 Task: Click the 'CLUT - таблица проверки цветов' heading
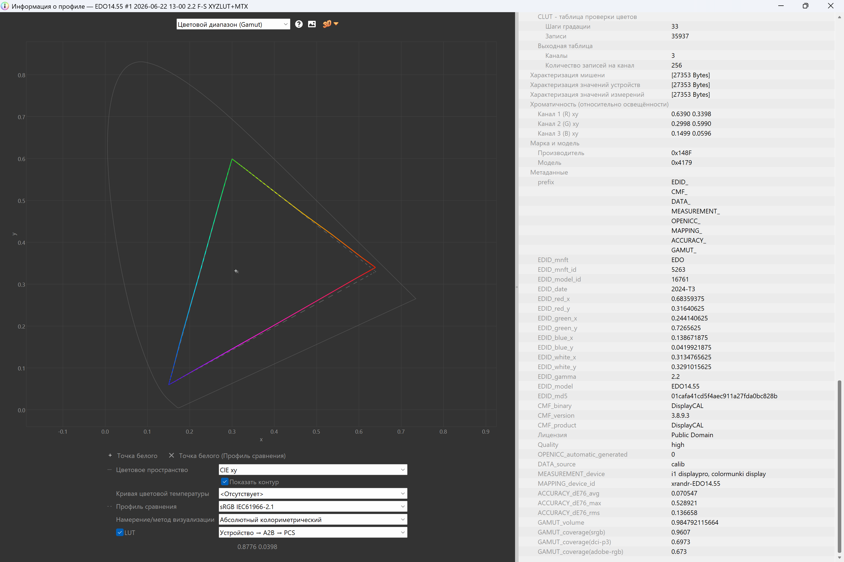click(x=587, y=17)
